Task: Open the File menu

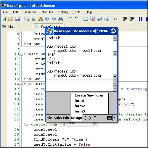Action: pos(5,12)
